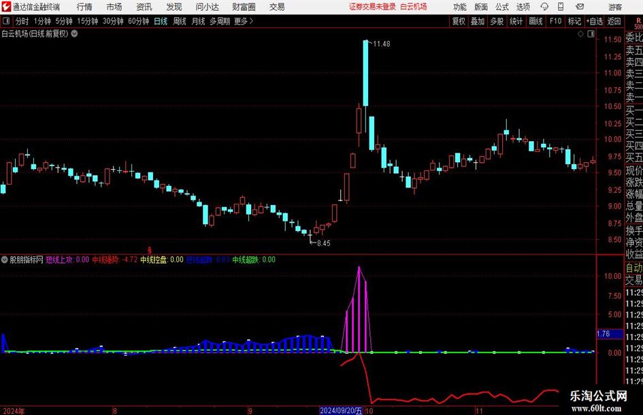The height and width of the screenshot is (415, 643).
Task: Toggle the right panel icon near price axis
Action: (591, 34)
